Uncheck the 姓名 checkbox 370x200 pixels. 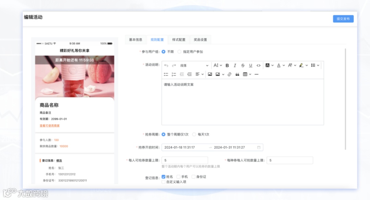[163, 177]
